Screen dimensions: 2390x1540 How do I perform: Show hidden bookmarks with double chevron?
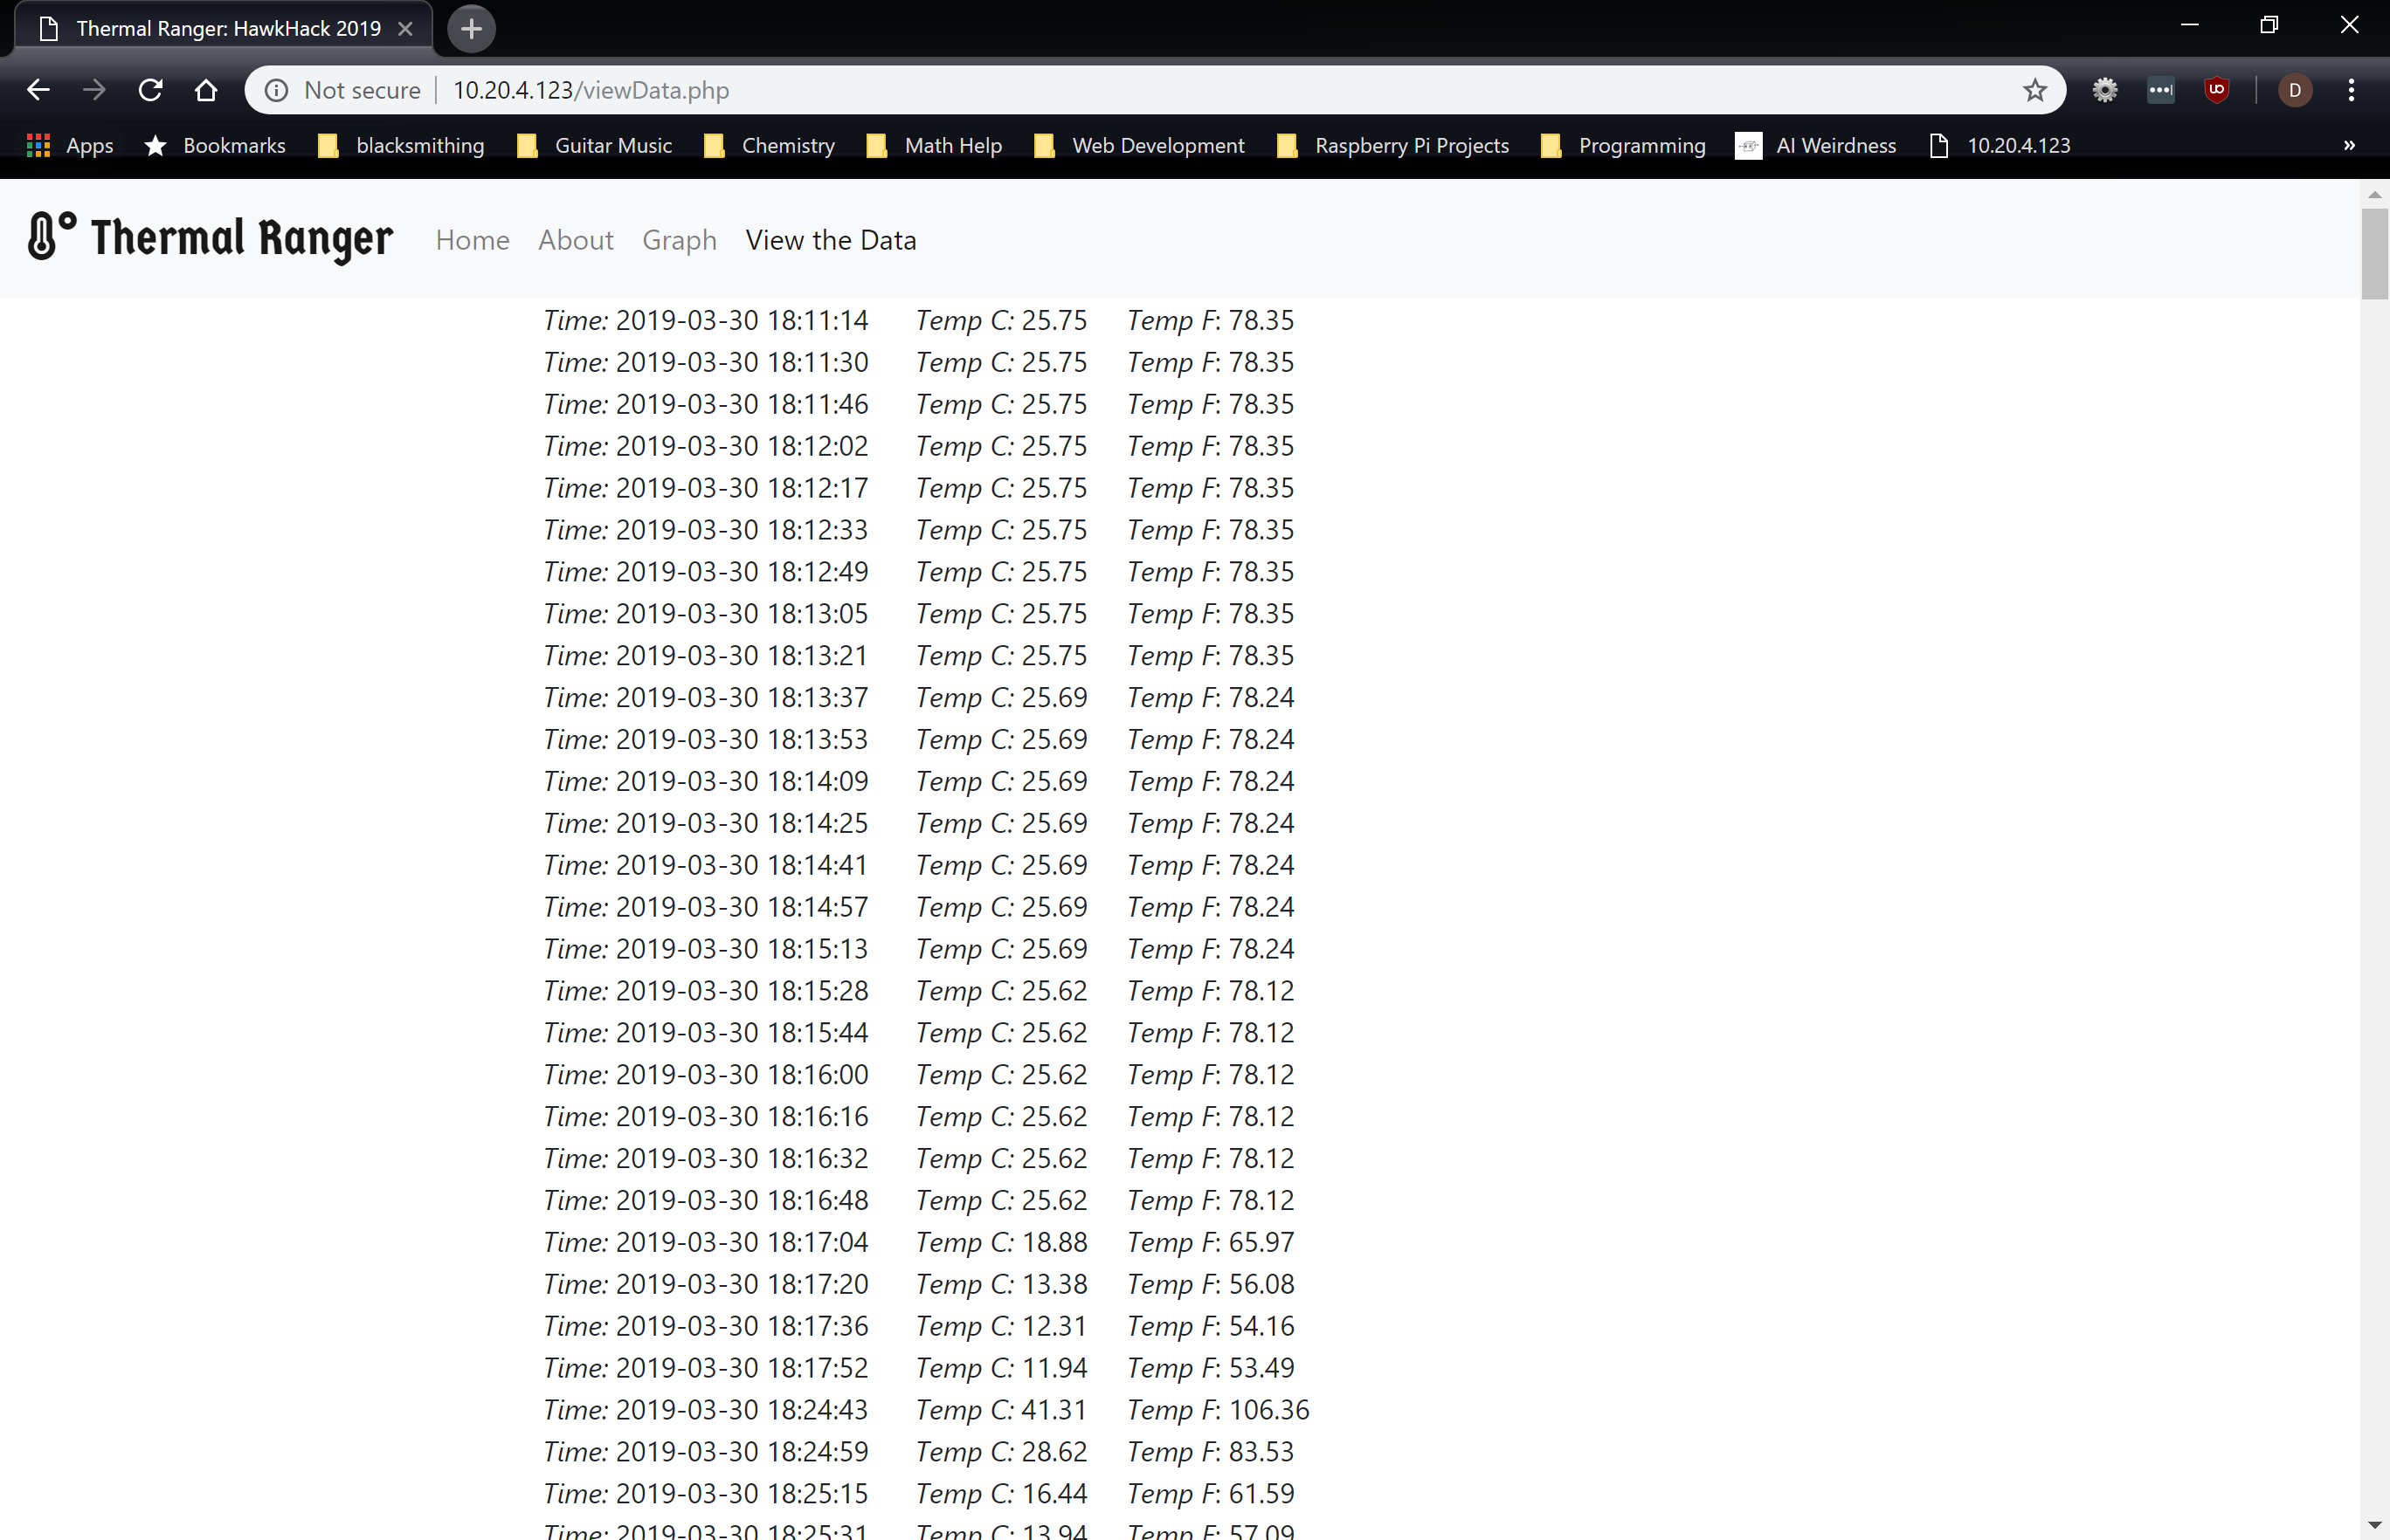pyautogui.click(x=2349, y=145)
